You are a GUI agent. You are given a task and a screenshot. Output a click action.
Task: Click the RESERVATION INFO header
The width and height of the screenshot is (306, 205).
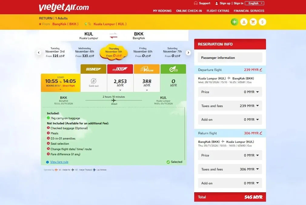click(x=230, y=44)
